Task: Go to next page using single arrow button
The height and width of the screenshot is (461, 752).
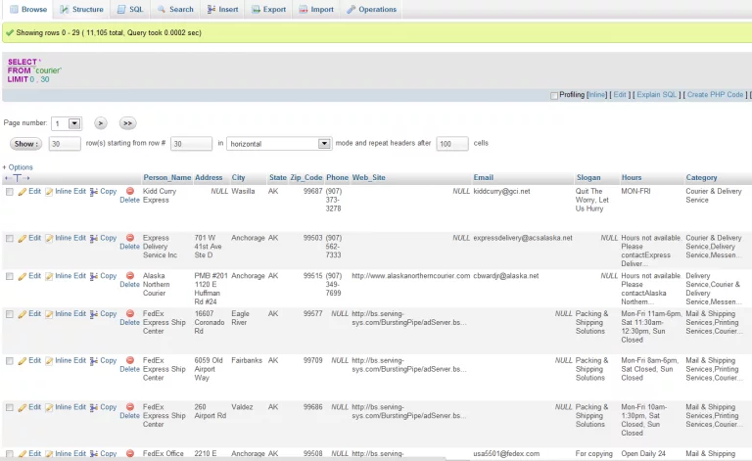Action: click(100, 123)
